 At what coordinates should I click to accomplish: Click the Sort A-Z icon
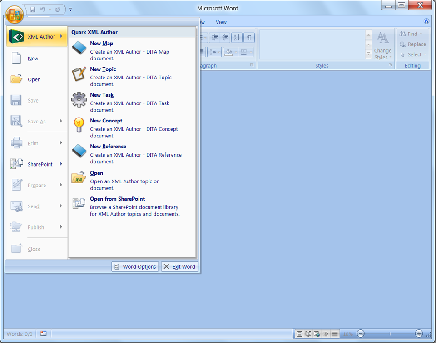tap(237, 37)
